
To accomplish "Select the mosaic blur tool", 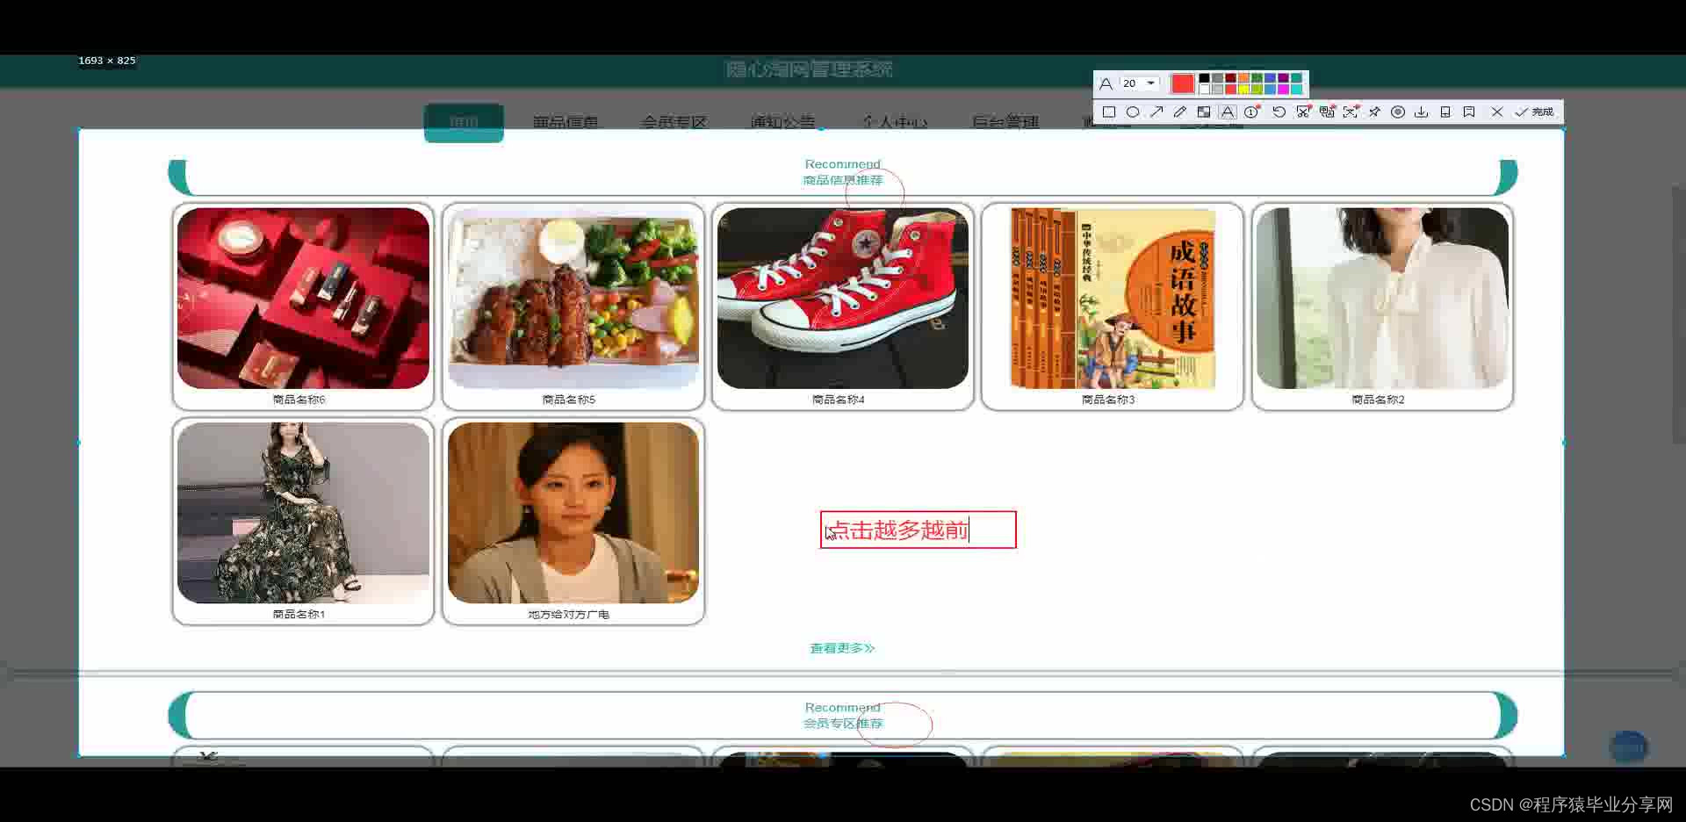I will (x=1204, y=112).
